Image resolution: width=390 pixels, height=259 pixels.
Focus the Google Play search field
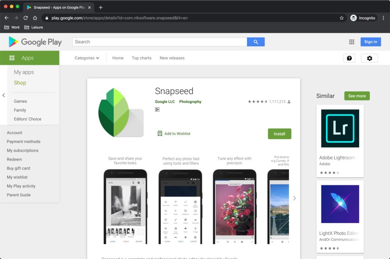(160, 42)
